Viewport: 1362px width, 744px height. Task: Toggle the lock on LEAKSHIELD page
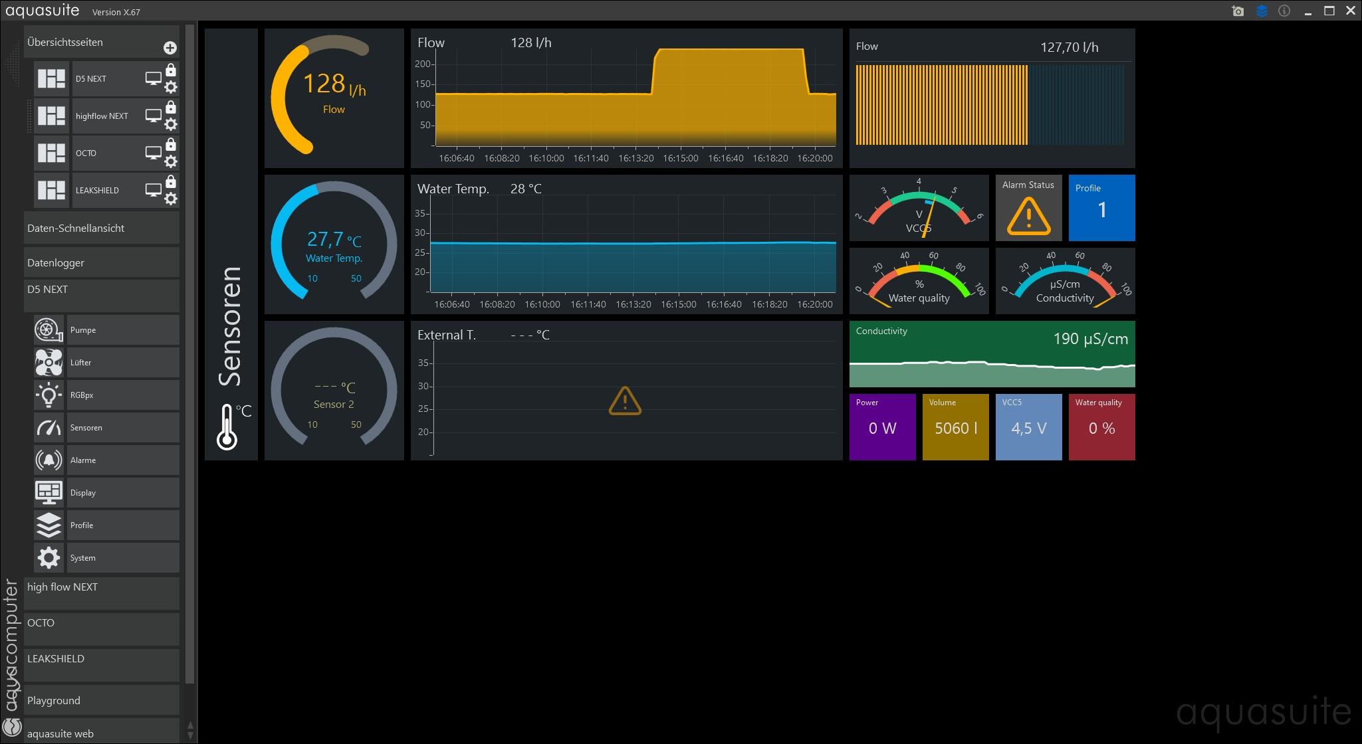click(171, 181)
